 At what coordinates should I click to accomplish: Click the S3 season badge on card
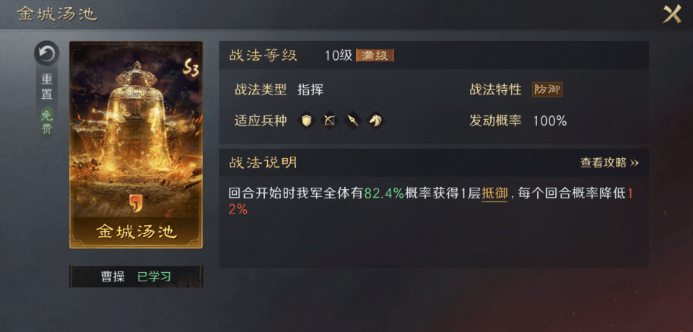click(x=191, y=69)
